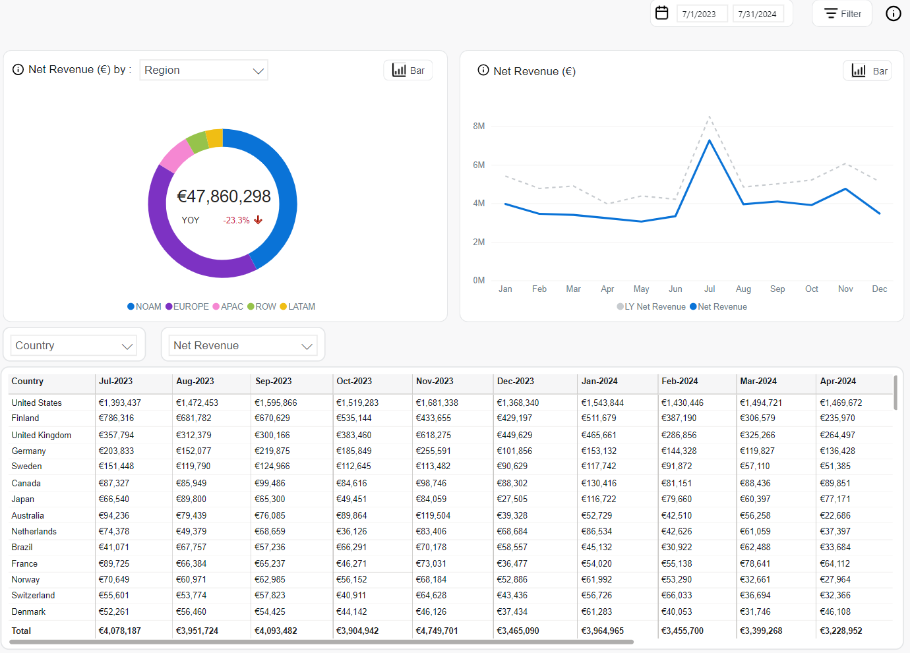This screenshot has height=653, width=910.
Task: Edit the start date 7/1/2023 field
Action: (702, 14)
